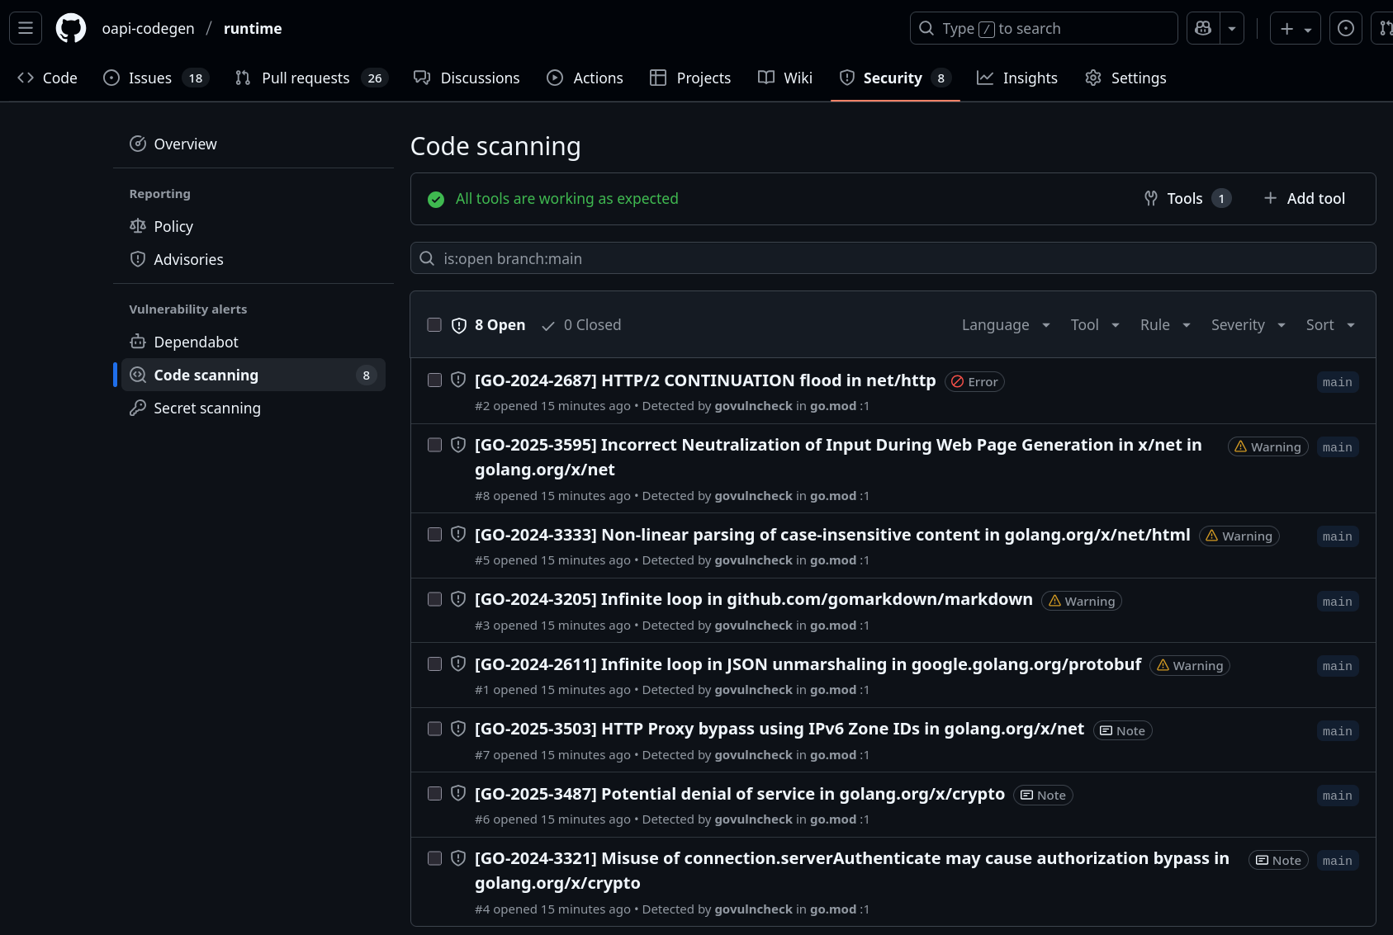Click the Tools wrench icon
The image size is (1393, 935).
[x=1151, y=198]
